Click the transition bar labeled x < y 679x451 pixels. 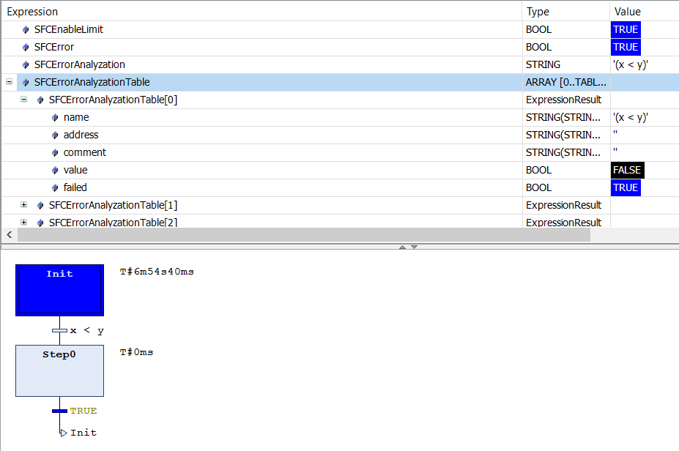pos(59,330)
